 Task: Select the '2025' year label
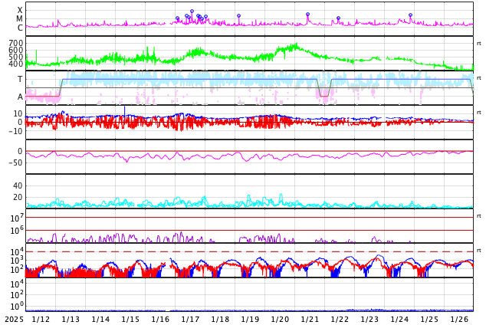[x=14, y=320]
